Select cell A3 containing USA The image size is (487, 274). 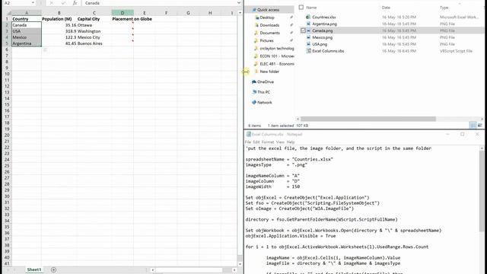point(27,31)
